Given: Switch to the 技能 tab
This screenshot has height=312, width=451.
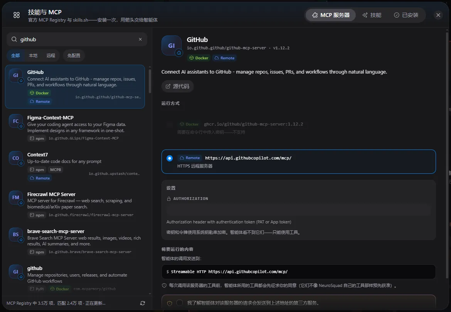Looking at the screenshot, I should (x=372, y=15).
